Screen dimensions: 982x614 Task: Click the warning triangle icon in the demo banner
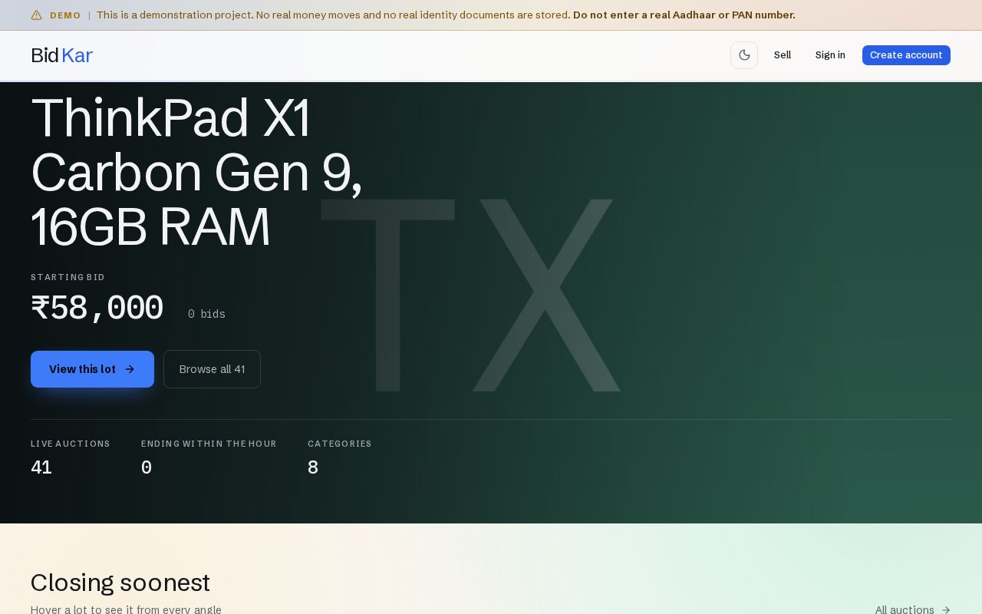(36, 15)
